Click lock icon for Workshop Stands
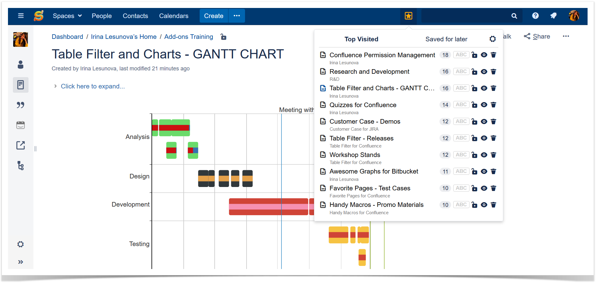 point(474,155)
